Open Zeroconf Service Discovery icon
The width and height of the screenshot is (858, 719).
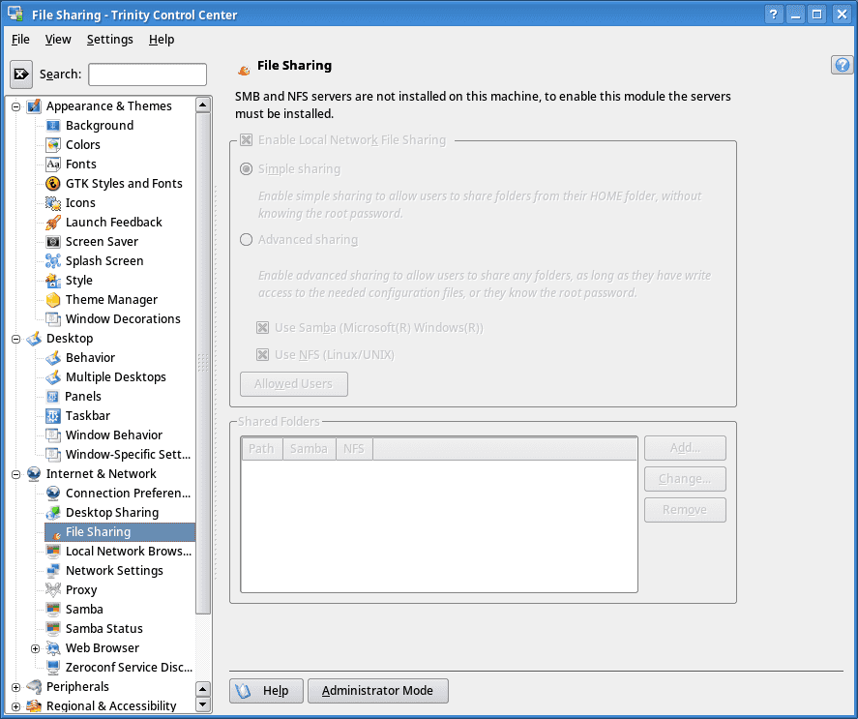(53, 668)
